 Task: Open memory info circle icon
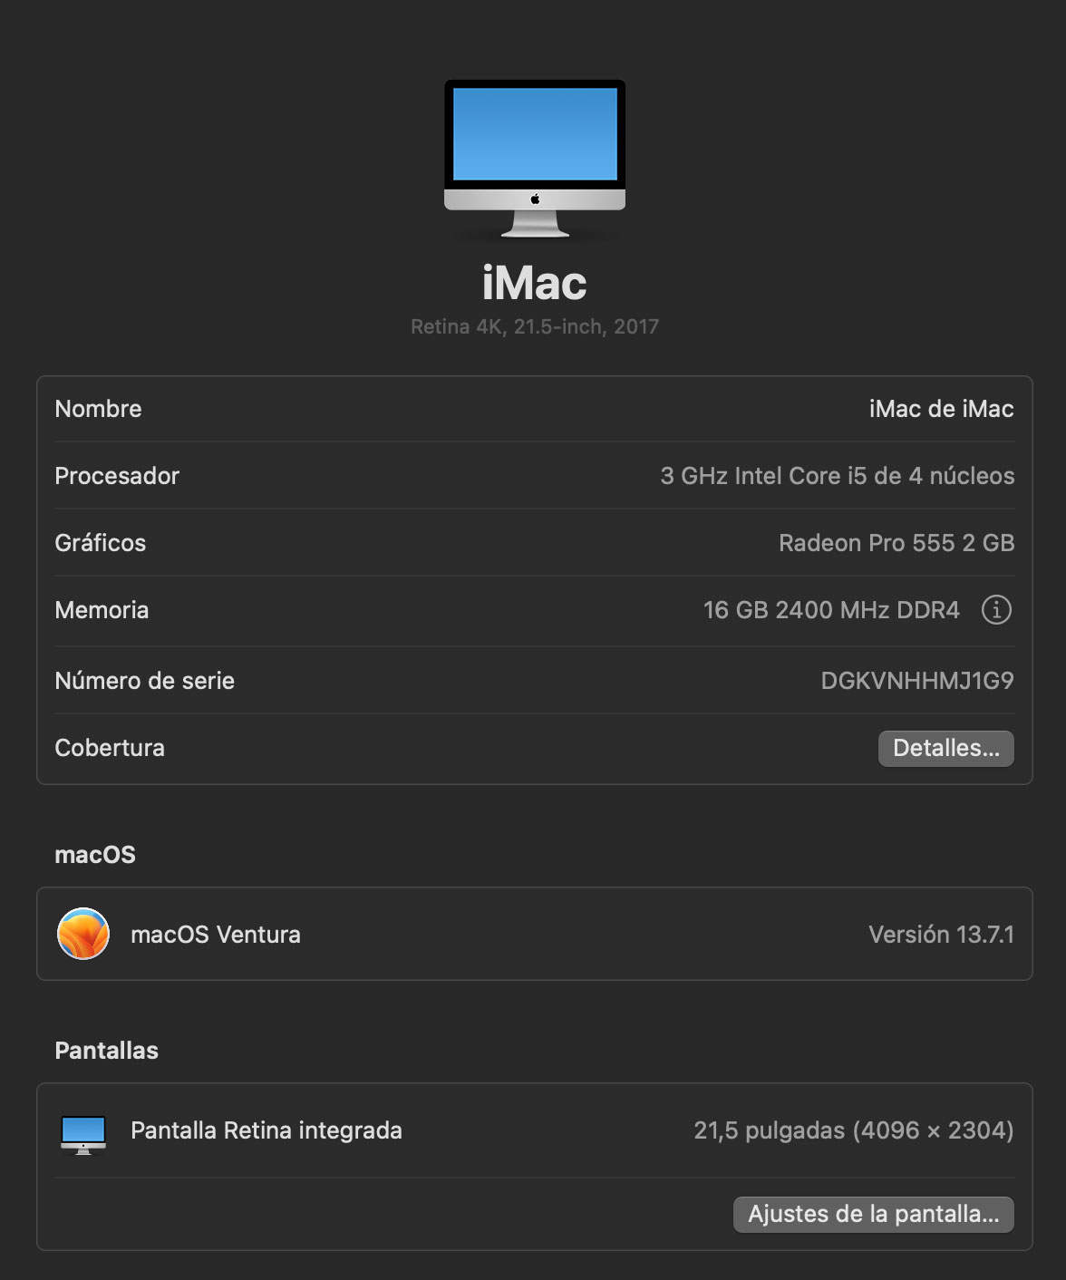(x=996, y=610)
